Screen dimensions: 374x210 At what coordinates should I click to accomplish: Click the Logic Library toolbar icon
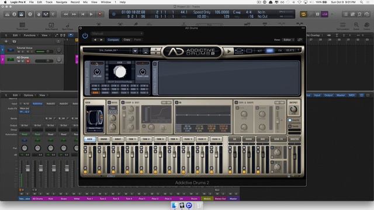click(7, 14)
